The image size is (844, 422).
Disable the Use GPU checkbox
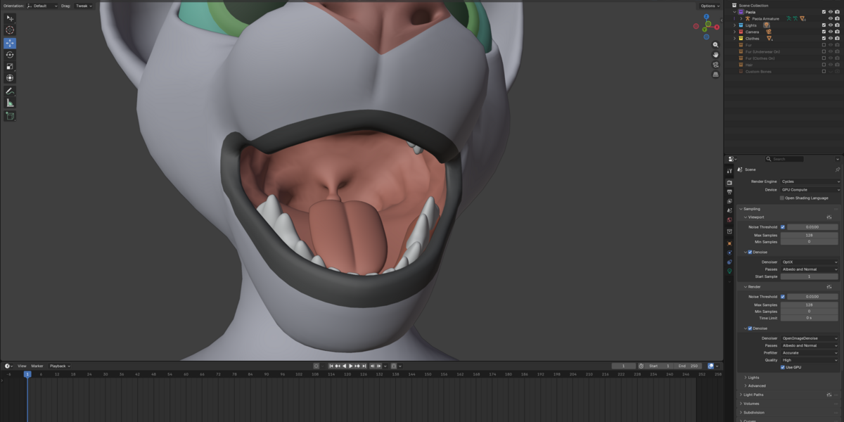tap(783, 367)
